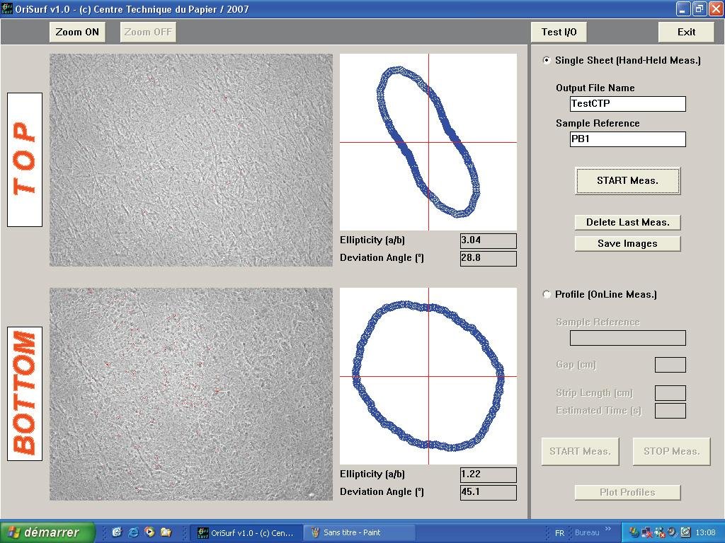
Task: Click the Sample Reference field containing PB1
Action: pyautogui.click(x=627, y=139)
